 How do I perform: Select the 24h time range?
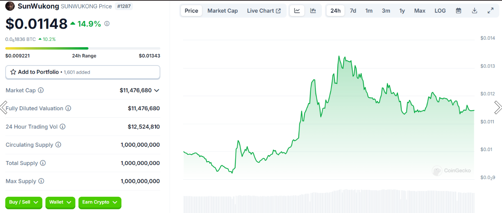tap(335, 11)
